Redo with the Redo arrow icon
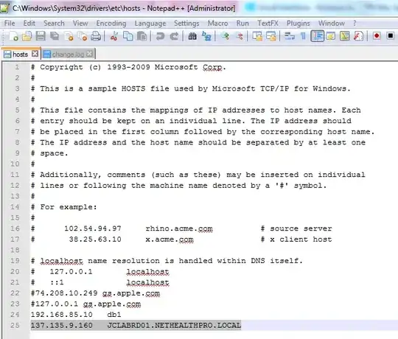This screenshot has height=339, width=398. (x=174, y=36)
